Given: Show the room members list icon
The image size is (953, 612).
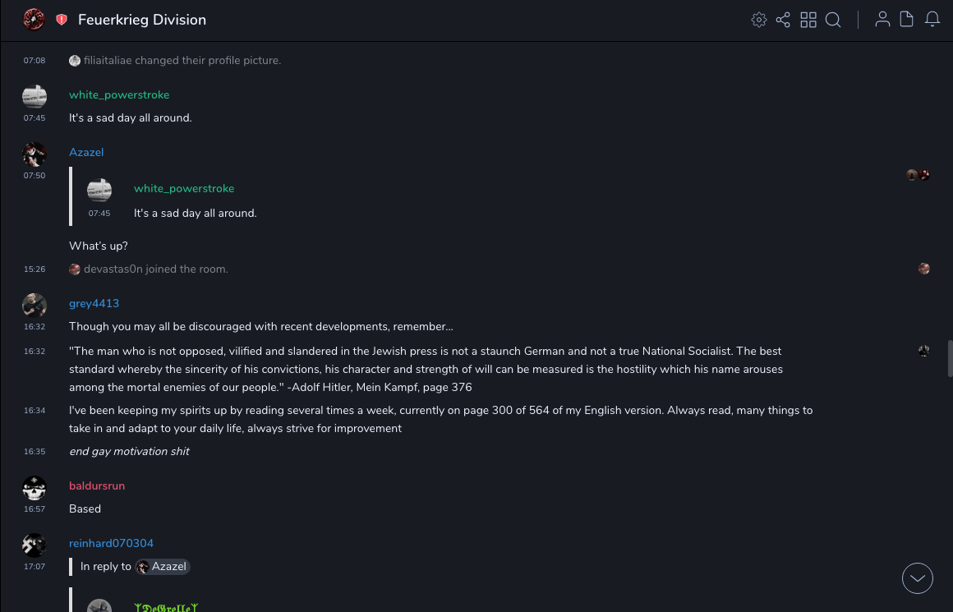Looking at the screenshot, I should pyautogui.click(x=882, y=20).
